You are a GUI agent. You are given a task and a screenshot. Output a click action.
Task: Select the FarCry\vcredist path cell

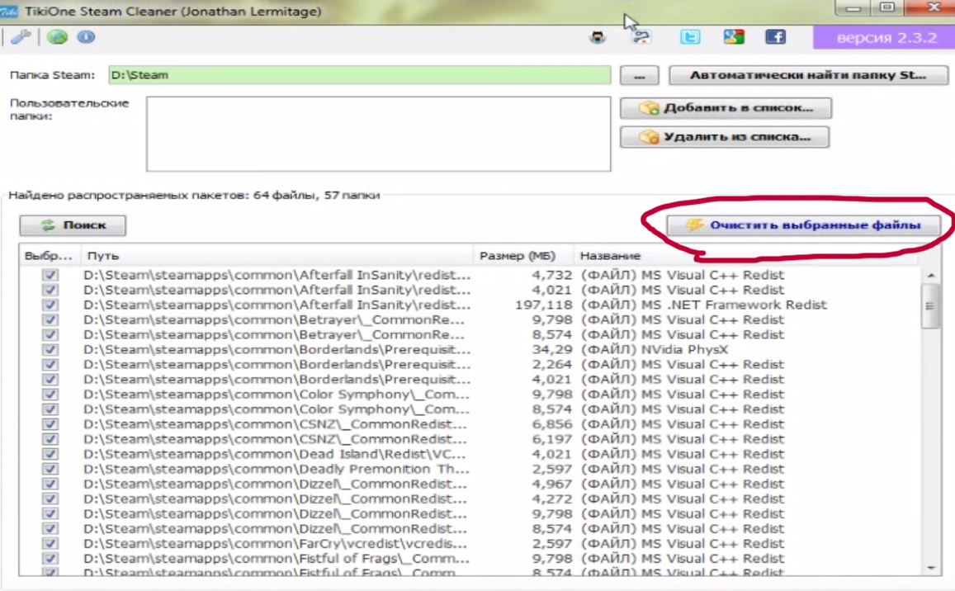(x=276, y=543)
